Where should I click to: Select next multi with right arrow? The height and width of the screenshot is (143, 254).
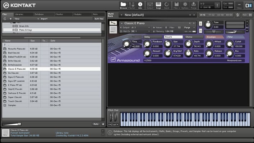coord(194,15)
